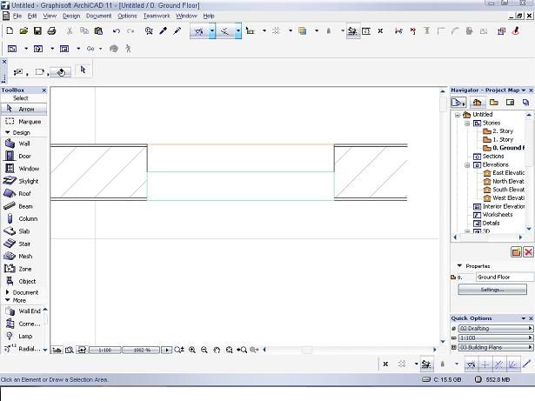Open the Teamwork menu

157,16
